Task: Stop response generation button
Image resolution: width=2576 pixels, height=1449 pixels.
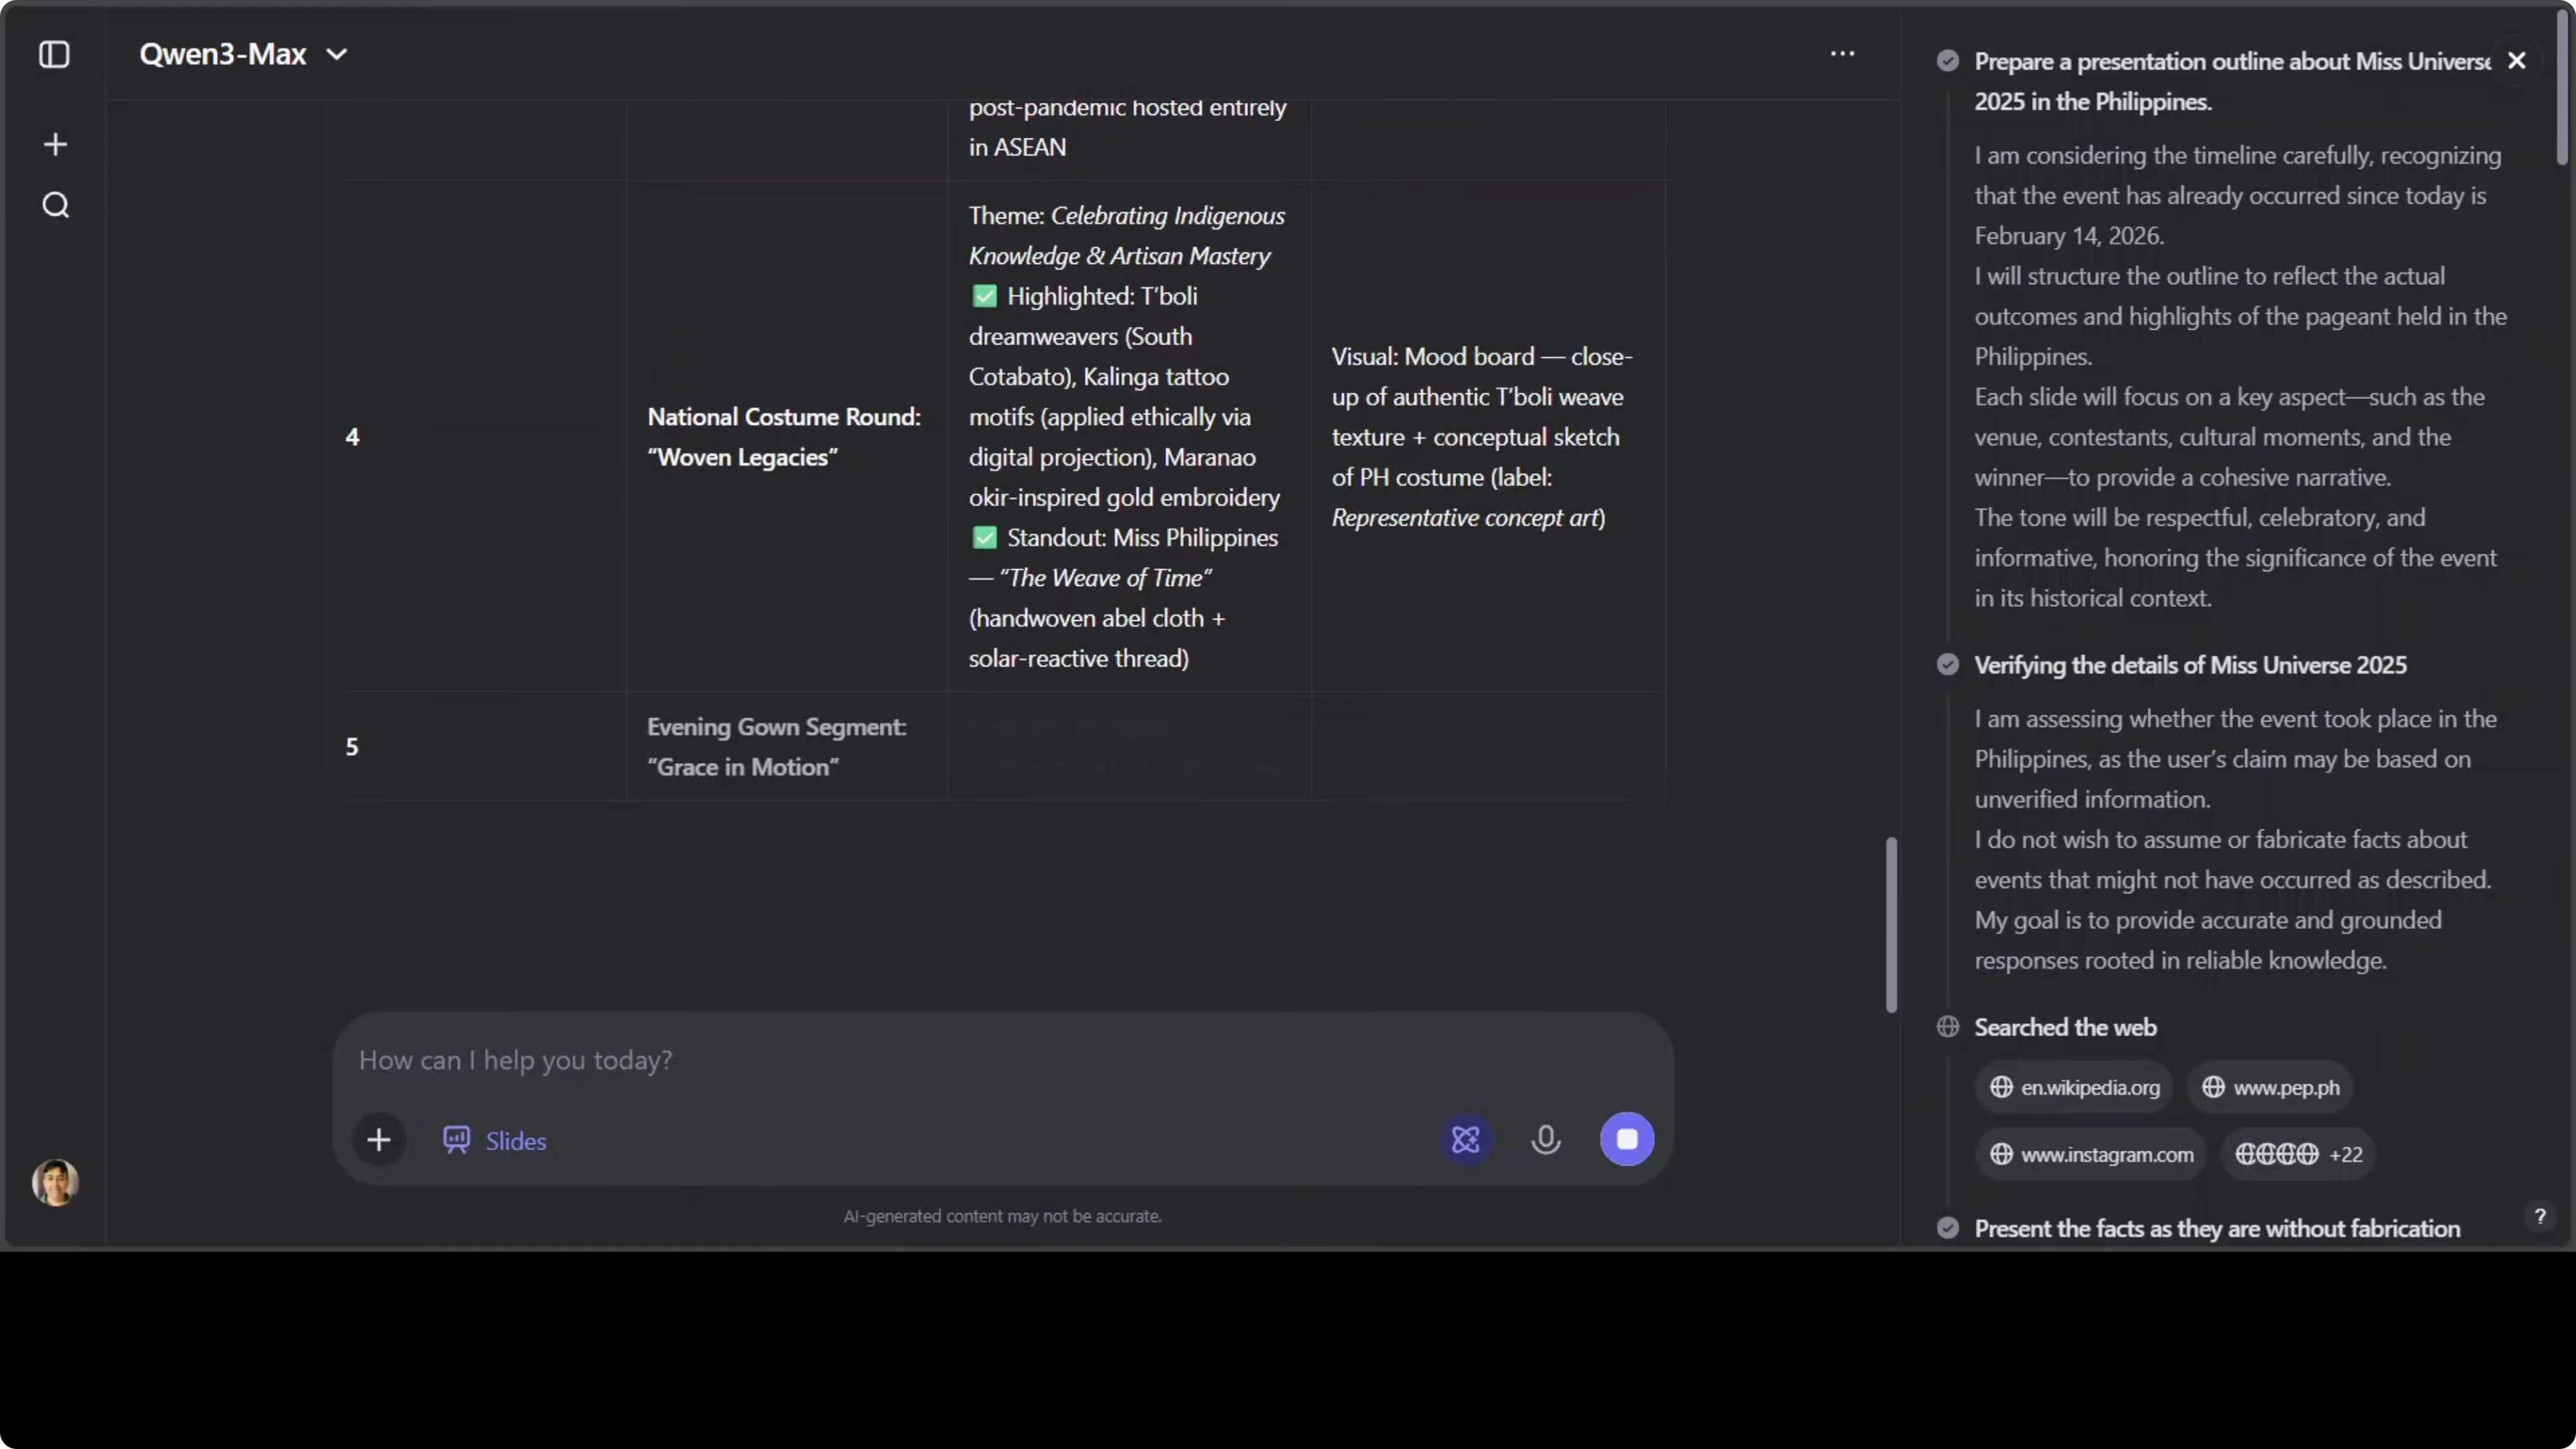Action: [x=1626, y=1139]
